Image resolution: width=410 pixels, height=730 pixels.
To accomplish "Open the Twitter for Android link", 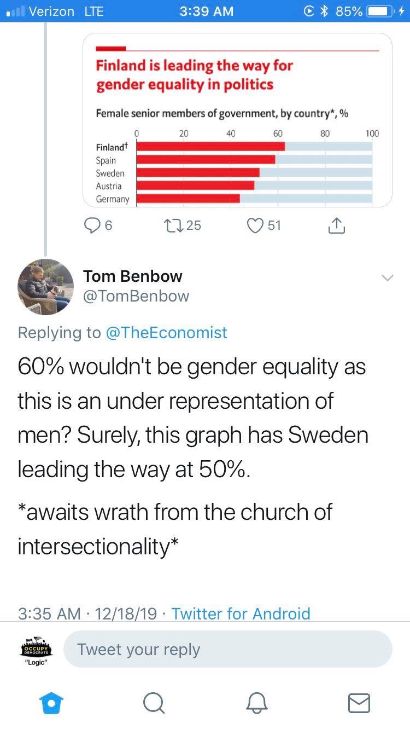I will [241, 613].
